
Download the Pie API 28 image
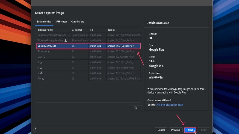pos(43,79)
